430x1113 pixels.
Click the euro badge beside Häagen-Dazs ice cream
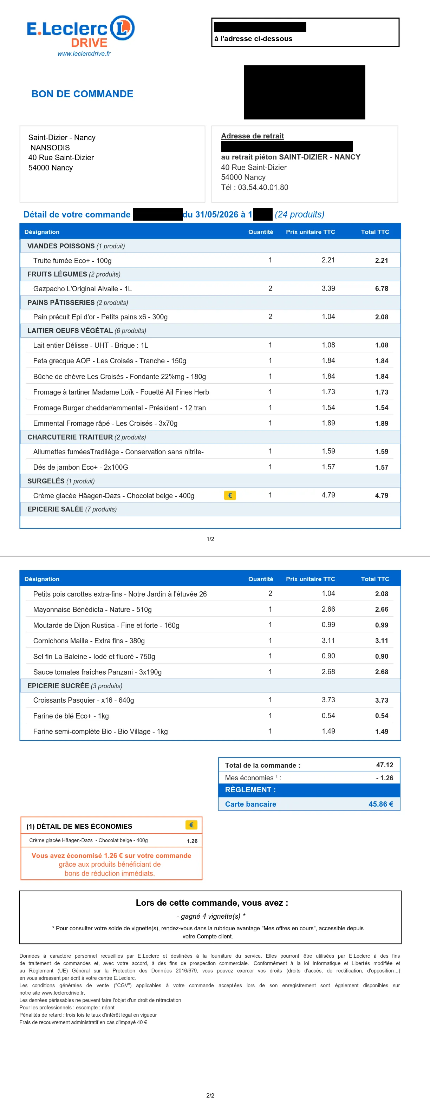point(230,495)
